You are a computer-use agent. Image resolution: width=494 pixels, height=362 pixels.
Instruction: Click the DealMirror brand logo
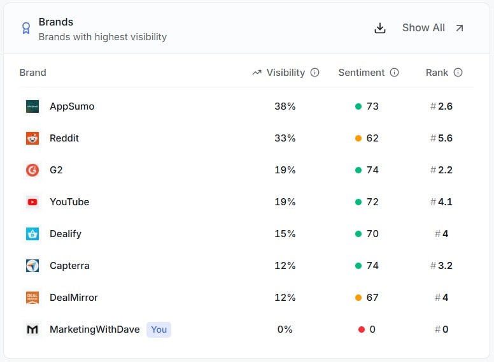click(x=32, y=298)
